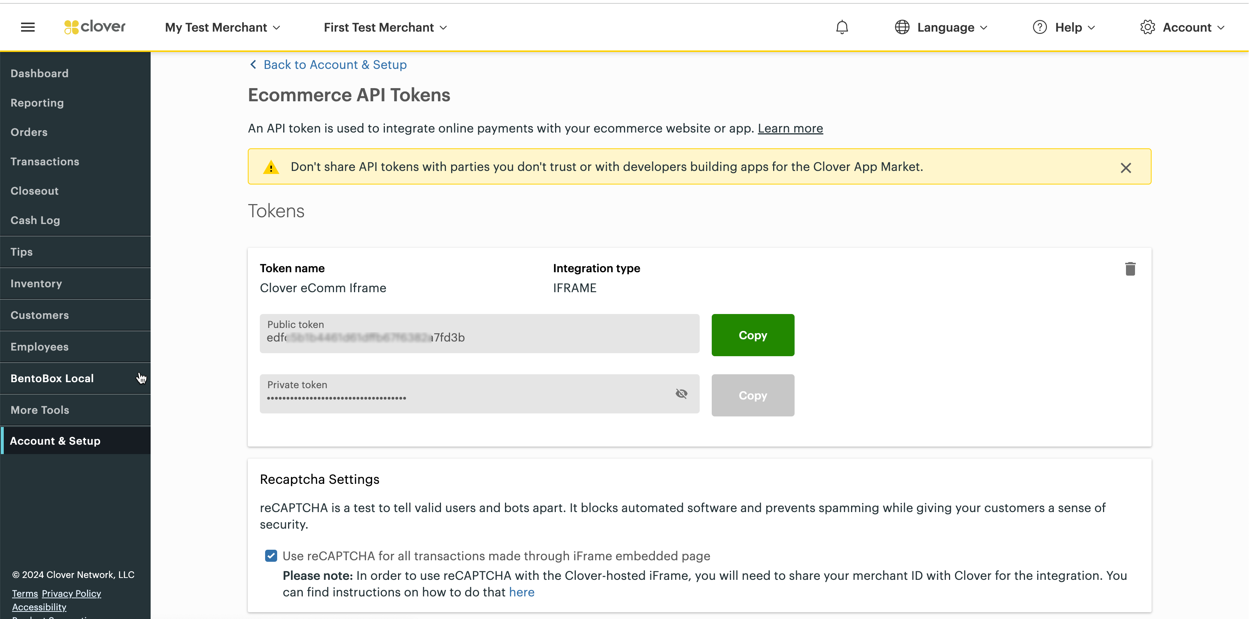Click the Public token field
1251x619 pixels.
click(479, 334)
